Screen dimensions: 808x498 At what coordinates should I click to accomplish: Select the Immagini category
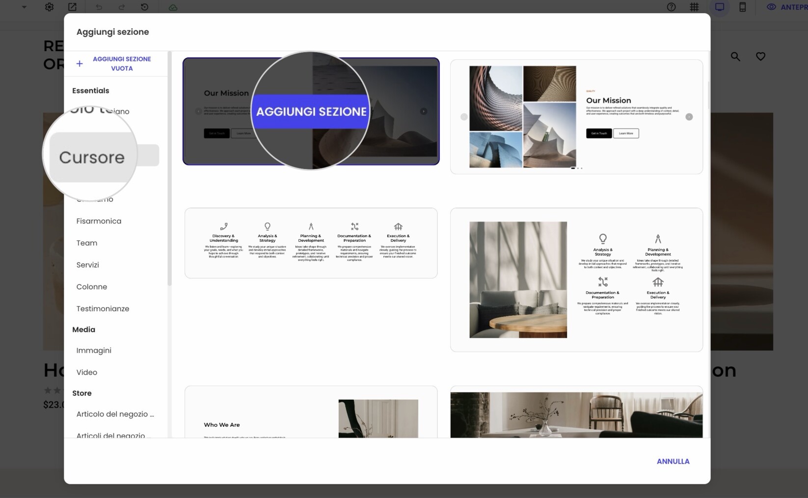pyautogui.click(x=94, y=350)
